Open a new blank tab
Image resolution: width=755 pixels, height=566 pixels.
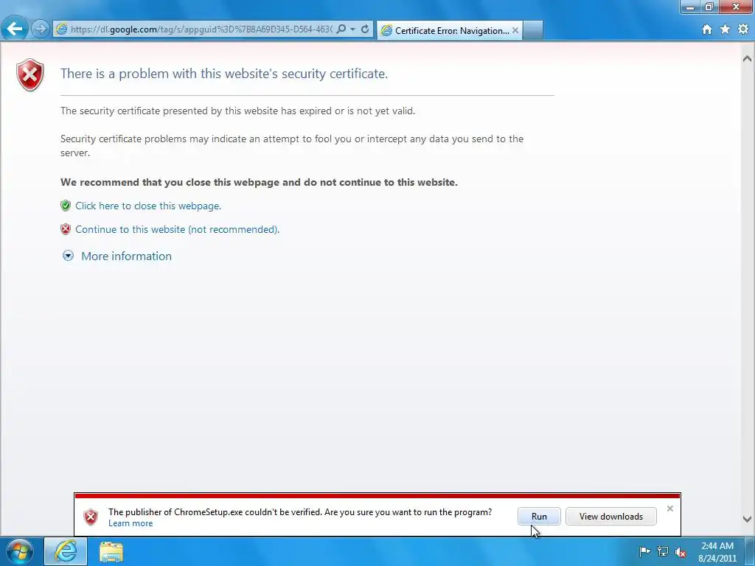[533, 30]
